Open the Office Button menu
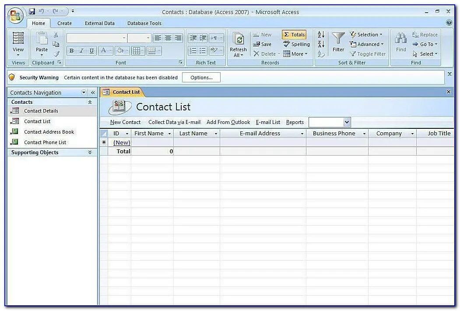The height and width of the screenshot is (311, 460). click(x=16, y=15)
